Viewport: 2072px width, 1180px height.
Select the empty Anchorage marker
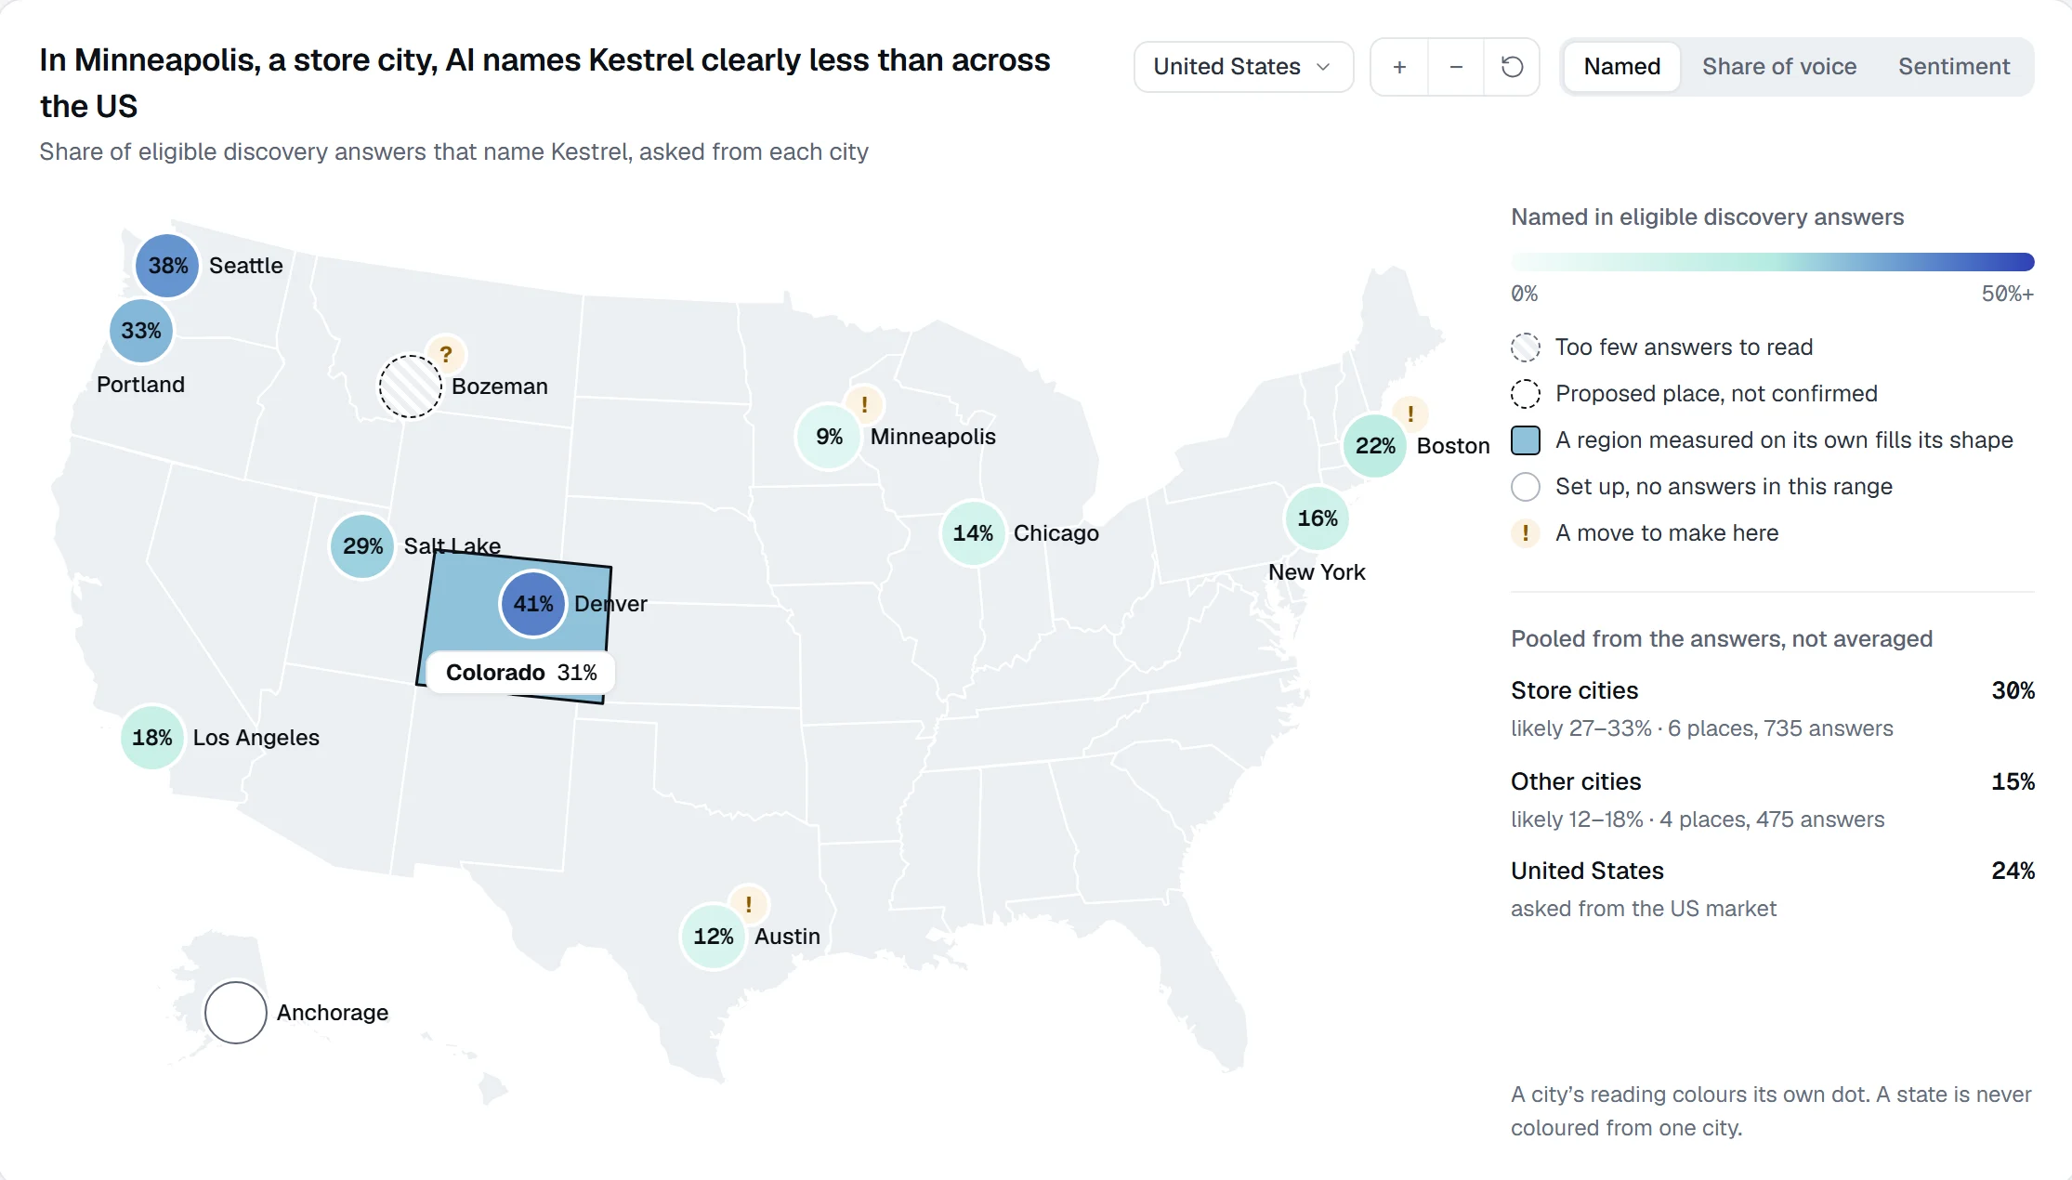(236, 1013)
